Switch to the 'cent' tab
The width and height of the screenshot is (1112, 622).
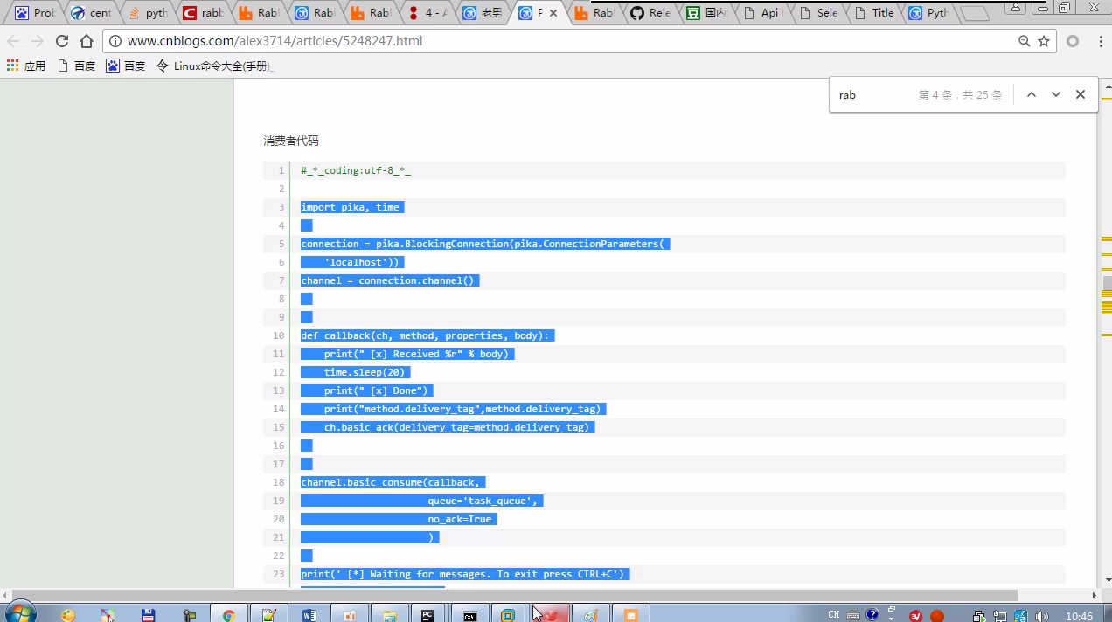click(91, 13)
